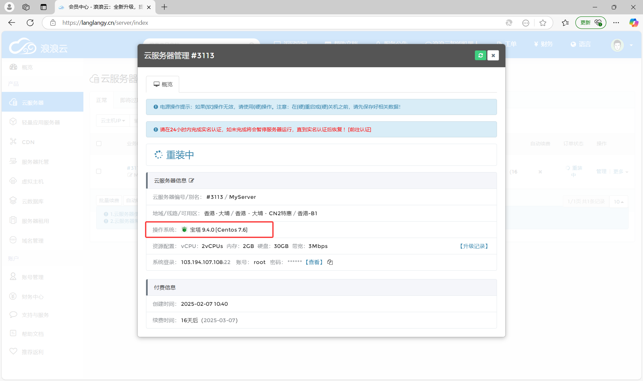This screenshot has width=643, height=381.
Task: Open 【升级记录】 next to resource configuration
Action: pyautogui.click(x=474, y=246)
